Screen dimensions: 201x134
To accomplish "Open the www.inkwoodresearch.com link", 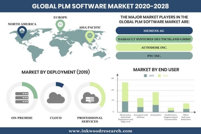I will click(100, 131).
